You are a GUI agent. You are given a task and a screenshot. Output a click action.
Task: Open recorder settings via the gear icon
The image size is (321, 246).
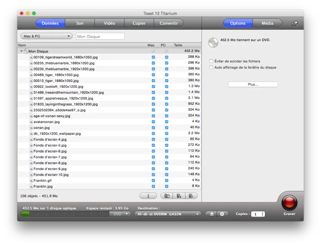(222, 214)
